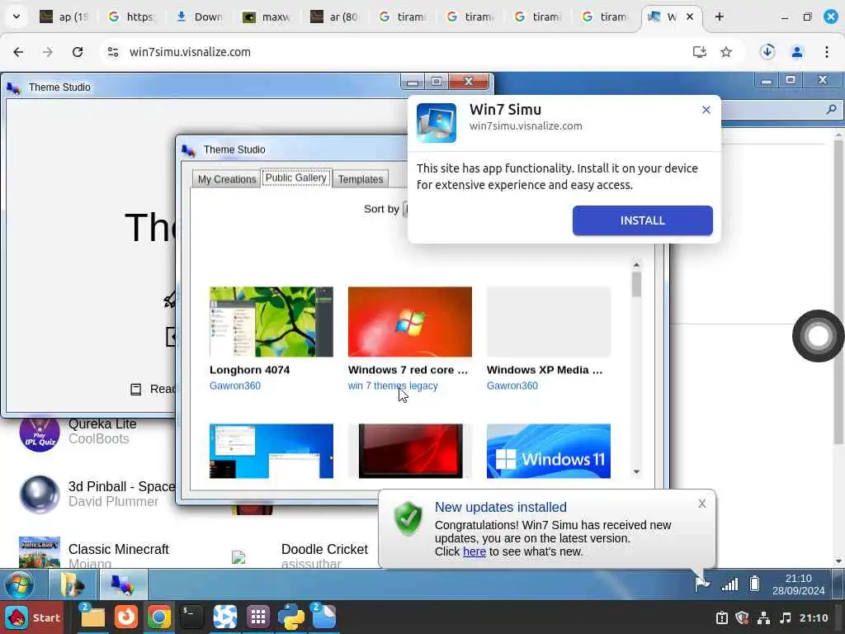845x634 pixels.
Task: Click the install-app icon in address bar
Action: (x=699, y=52)
